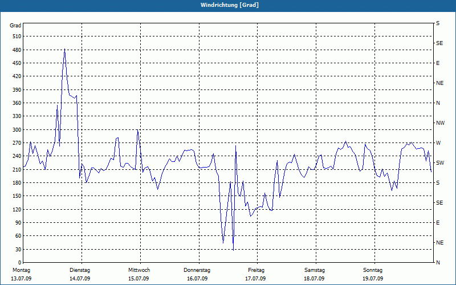Pick the 360 degree axis label
The width and height of the screenshot is (456, 285).
pos(17,103)
